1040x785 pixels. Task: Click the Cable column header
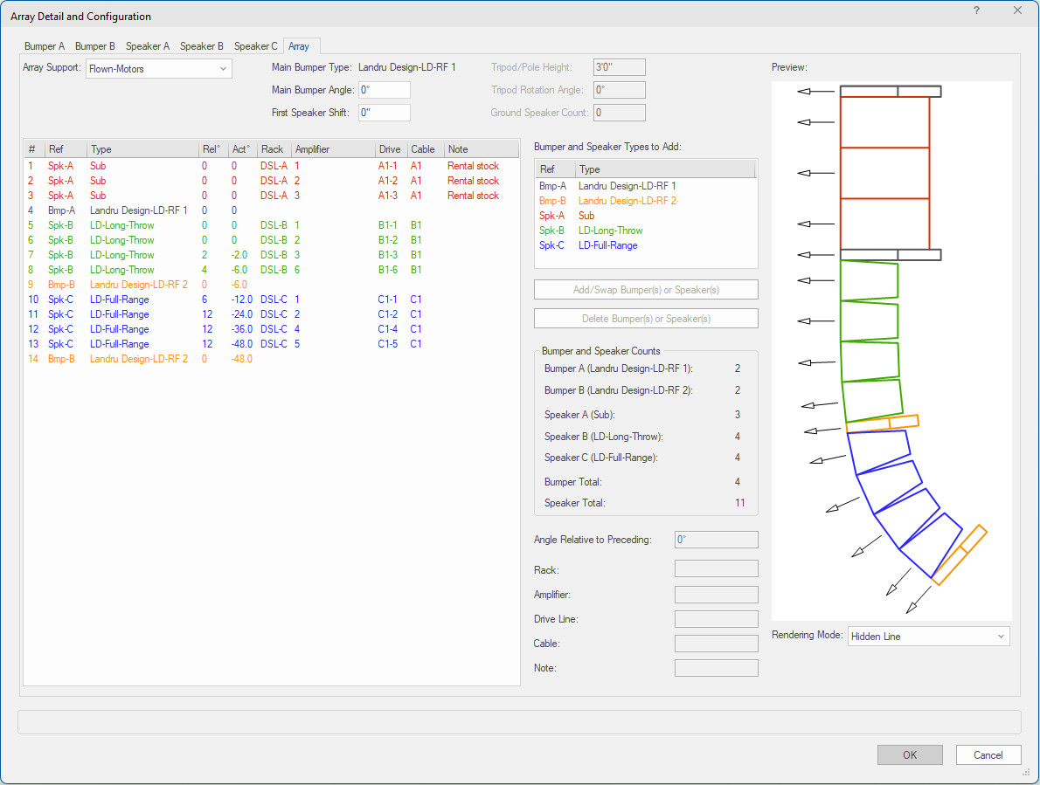pyautogui.click(x=425, y=149)
